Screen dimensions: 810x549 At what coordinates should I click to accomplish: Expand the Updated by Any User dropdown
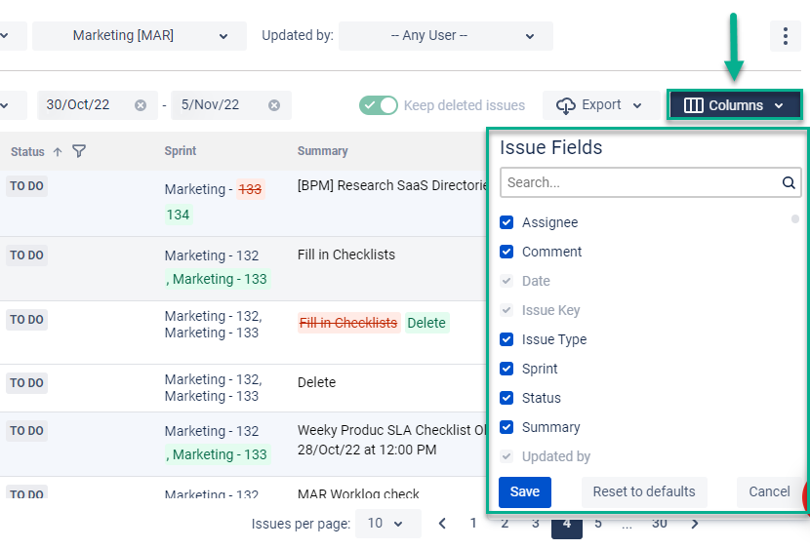(446, 36)
